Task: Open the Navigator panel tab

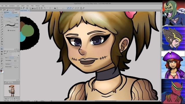Action: coord(10,83)
